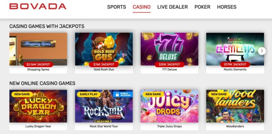This screenshot has height=134, width=272.
Task: Click the Early Access lock icon
Action: pyautogui.click(x=117, y=94)
